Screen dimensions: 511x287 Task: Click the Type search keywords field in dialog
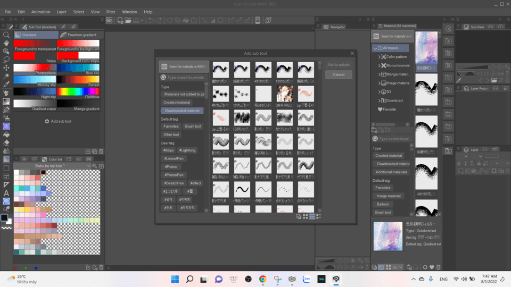[185, 78]
